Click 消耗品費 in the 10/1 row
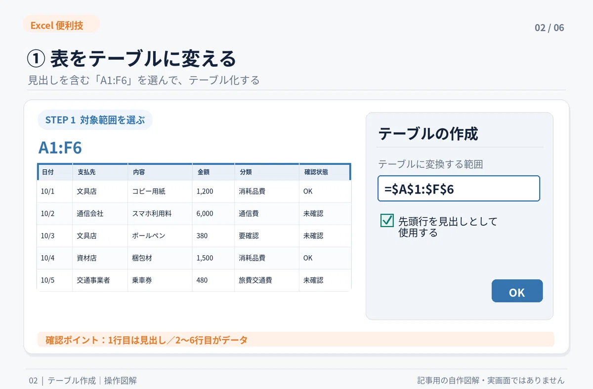The height and width of the screenshot is (389, 593). pos(267,192)
